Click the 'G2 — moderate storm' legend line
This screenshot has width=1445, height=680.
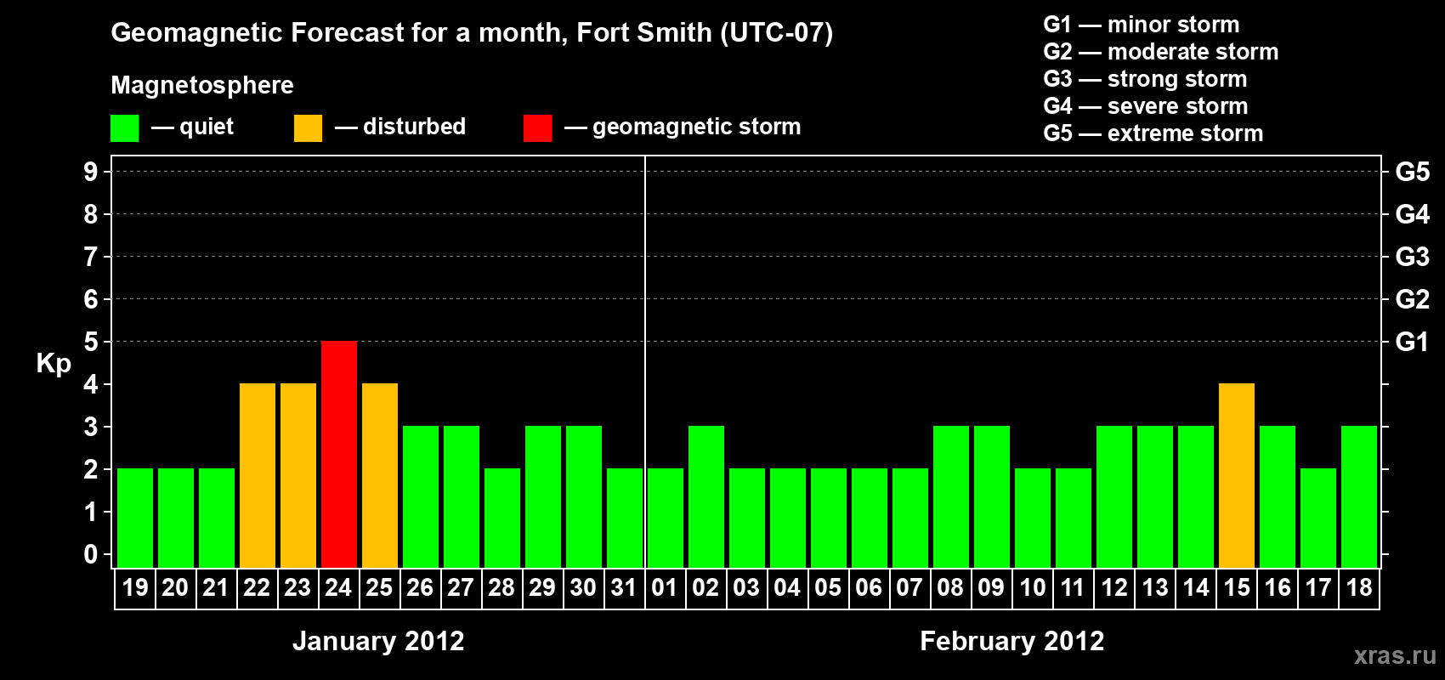(1161, 52)
